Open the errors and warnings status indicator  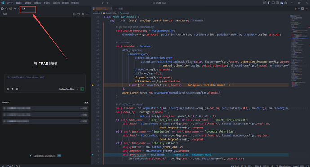13,166
